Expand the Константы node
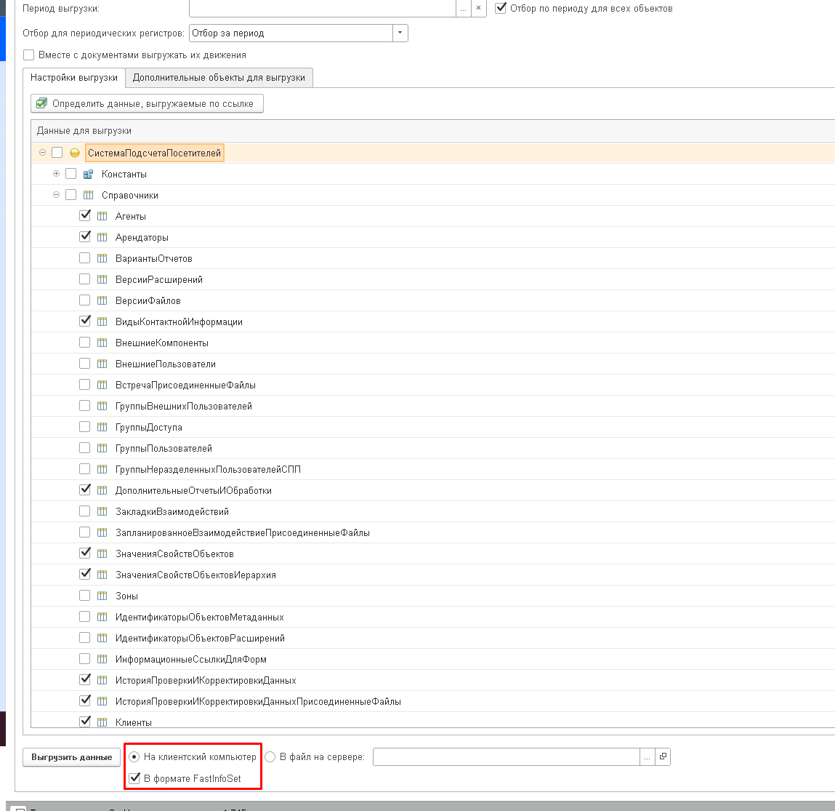Viewport: 835px width, 811px height. (x=57, y=174)
